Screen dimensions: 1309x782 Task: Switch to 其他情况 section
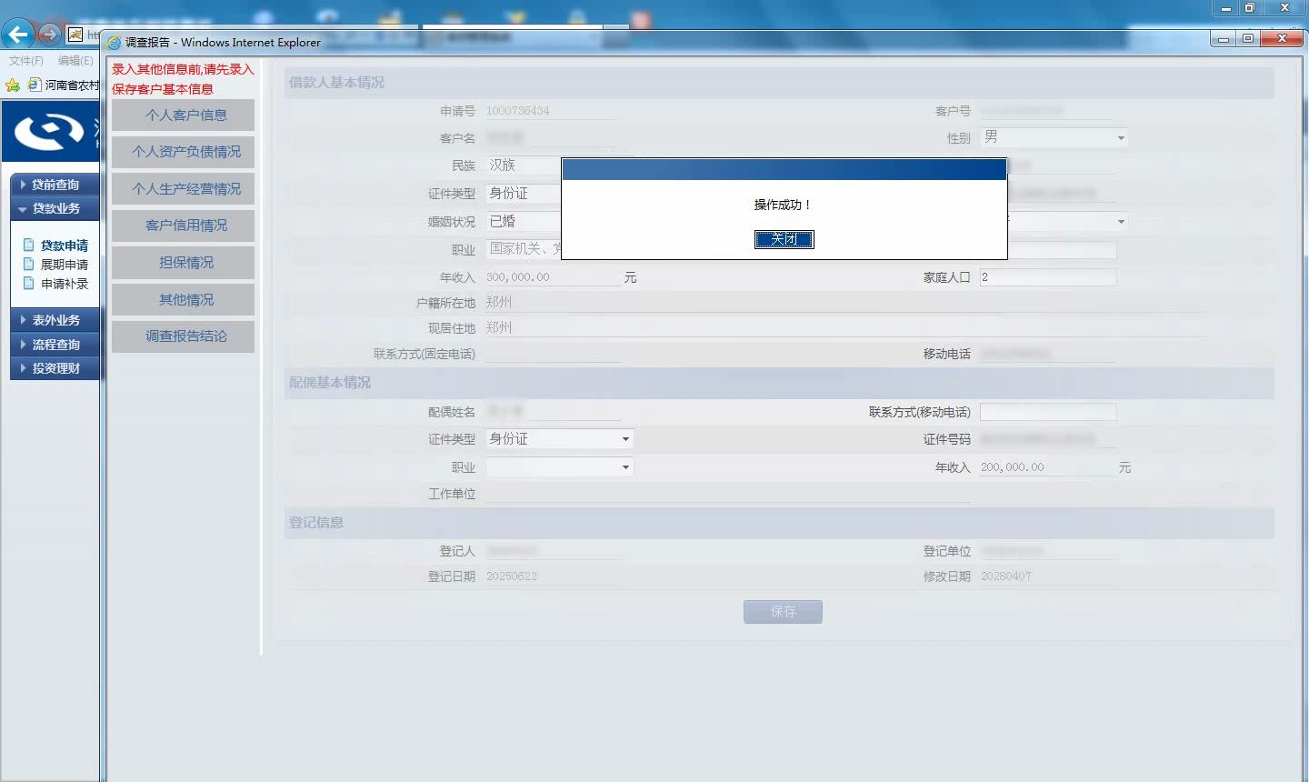tap(183, 299)
